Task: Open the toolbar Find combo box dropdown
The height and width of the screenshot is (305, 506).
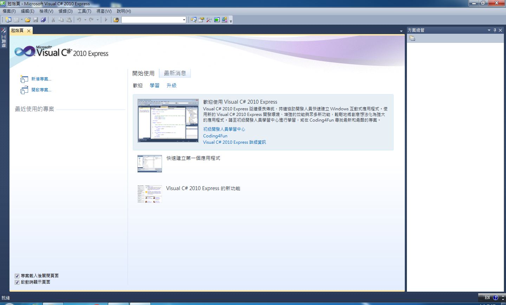Action: coord(184,20)
